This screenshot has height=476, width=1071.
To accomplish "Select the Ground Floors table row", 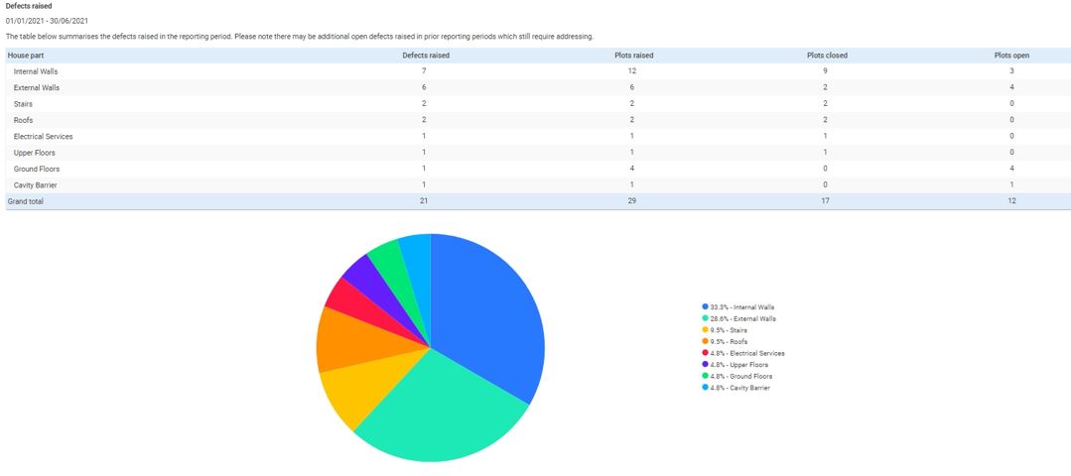I will (37, 169).
